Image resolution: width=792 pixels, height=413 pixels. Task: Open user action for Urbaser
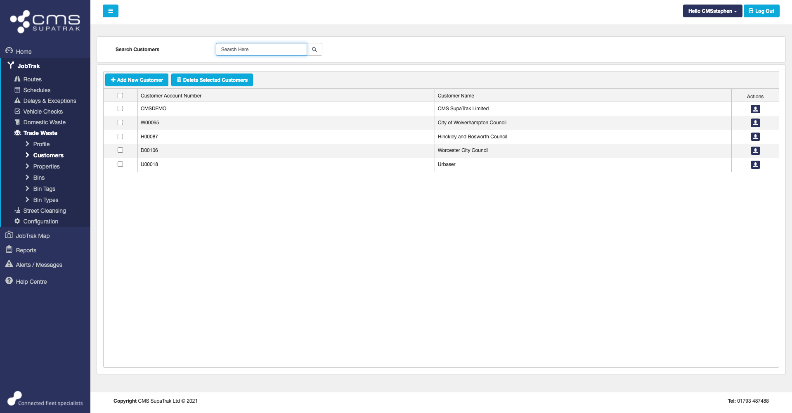[x=755, y=165]
